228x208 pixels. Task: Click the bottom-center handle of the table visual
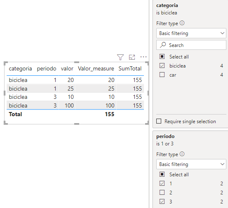(77, 124)
